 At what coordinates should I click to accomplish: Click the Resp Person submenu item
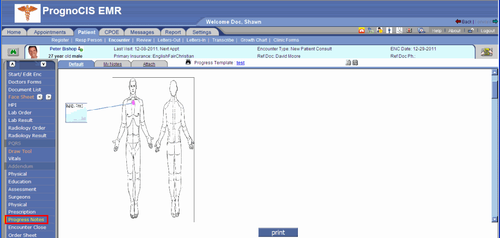pyautogui.click(x=88, y=40)
